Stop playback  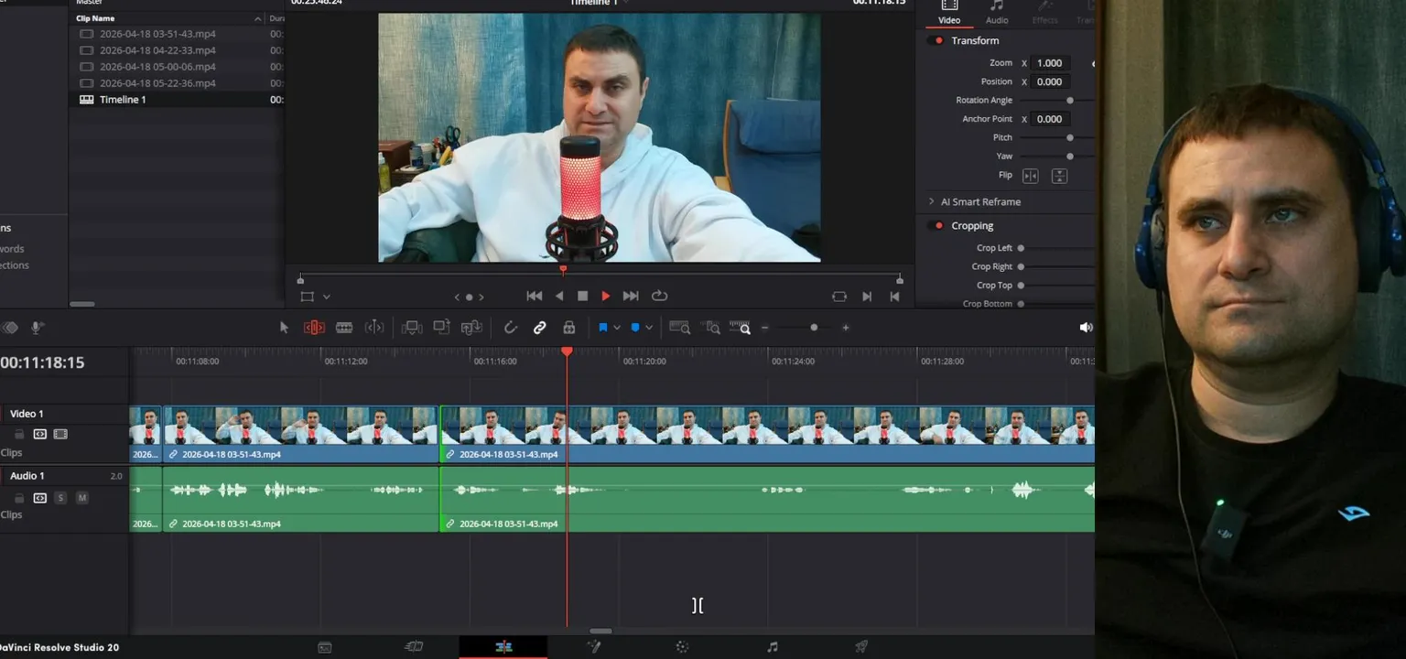tap(582, 296)
